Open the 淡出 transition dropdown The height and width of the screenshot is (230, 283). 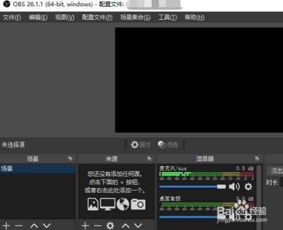[x=275, y=171]
